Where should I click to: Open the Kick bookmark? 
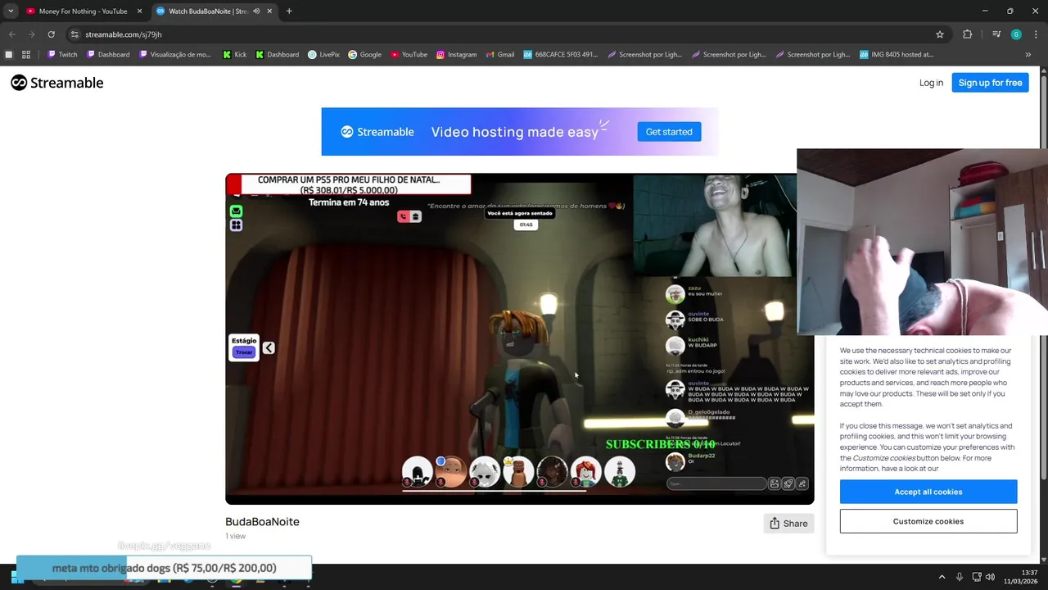tap(234, 54)
